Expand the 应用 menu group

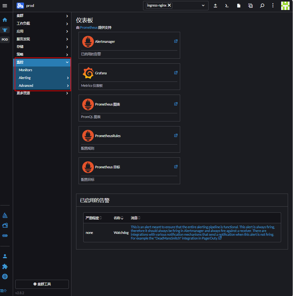coord(42,31)
